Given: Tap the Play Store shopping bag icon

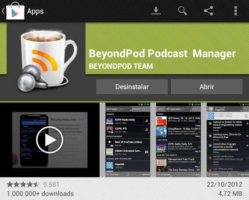Looking at the screenshot, I should click(x=15, y=11).
